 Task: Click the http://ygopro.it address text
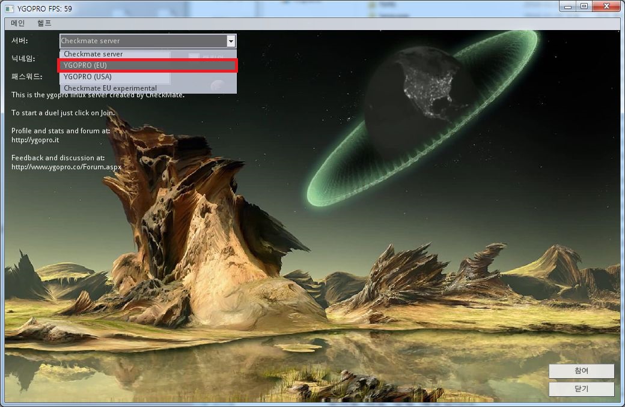coord(35,140)
